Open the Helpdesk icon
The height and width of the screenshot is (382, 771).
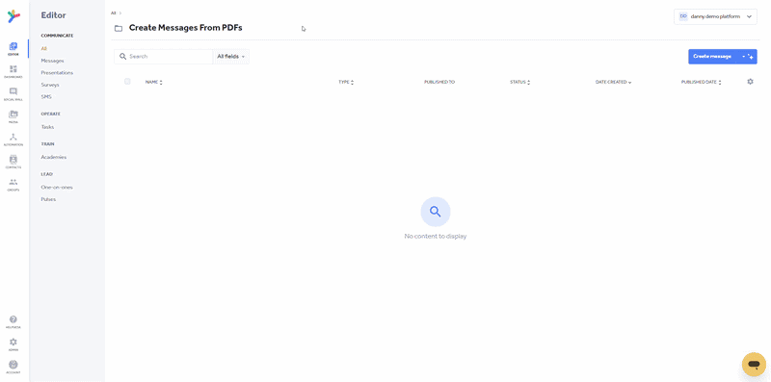point(13,321)
